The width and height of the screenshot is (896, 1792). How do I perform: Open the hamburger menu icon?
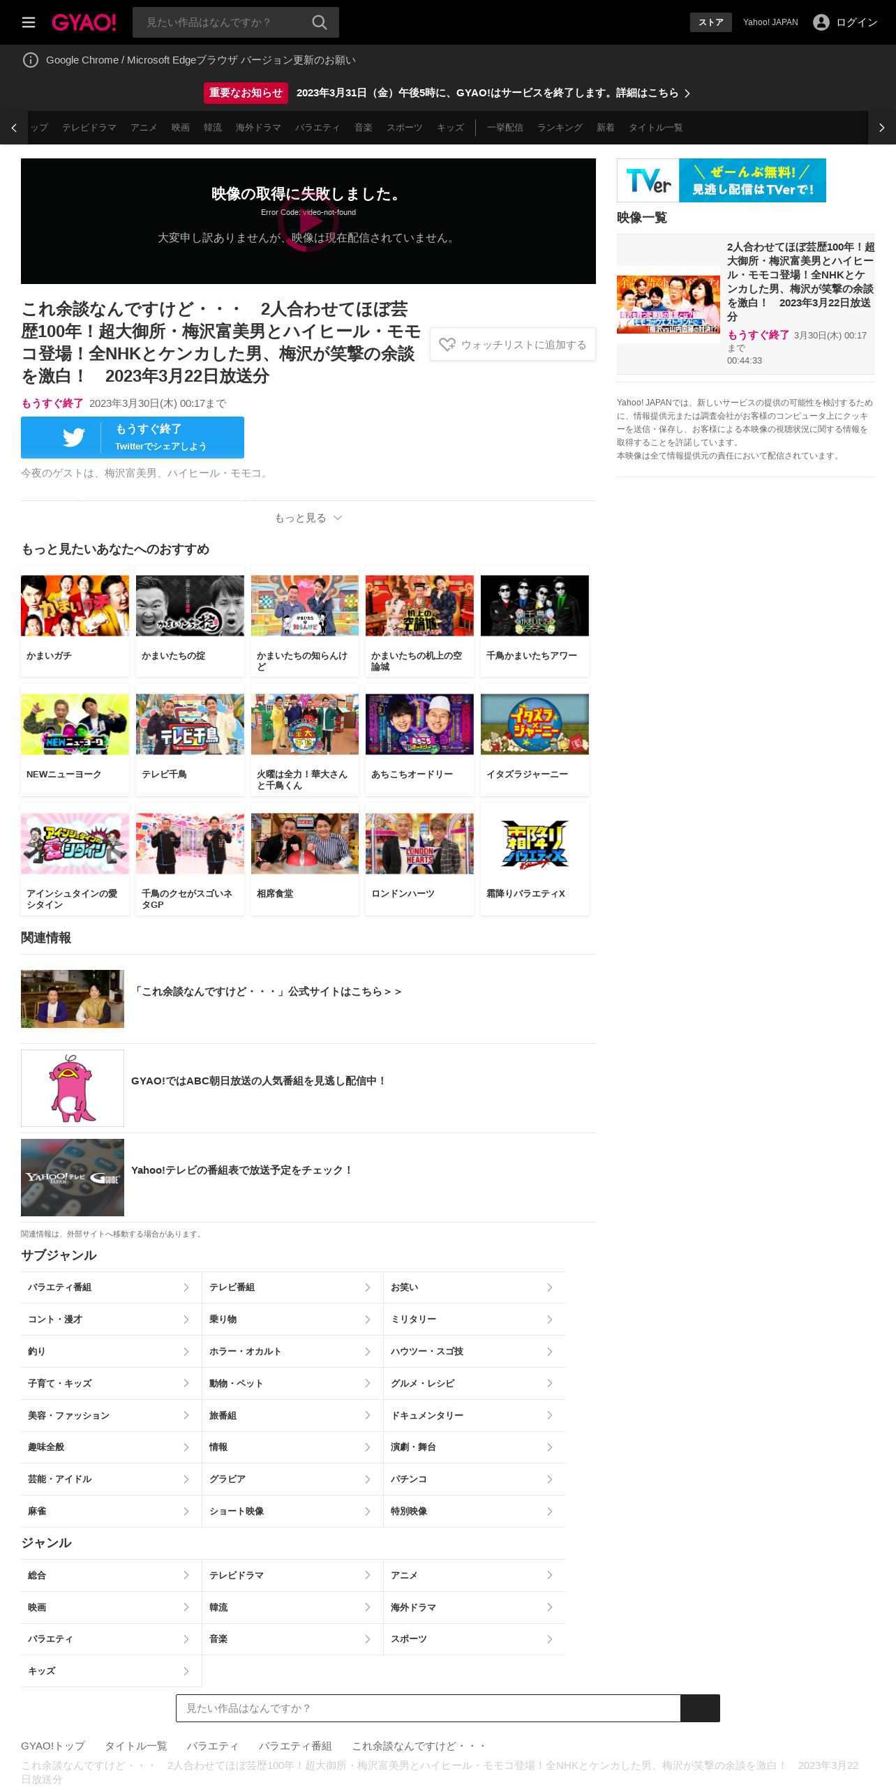point(29,22)
